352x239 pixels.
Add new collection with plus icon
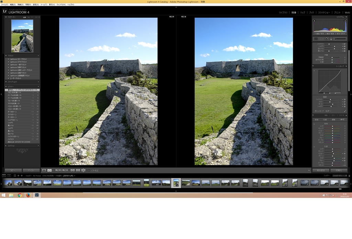point(38,146)
